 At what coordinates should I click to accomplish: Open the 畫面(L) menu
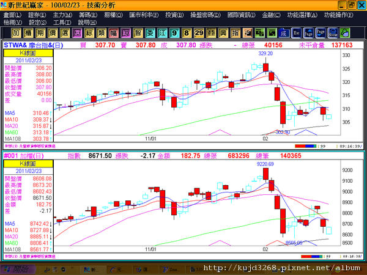(12, 15)
